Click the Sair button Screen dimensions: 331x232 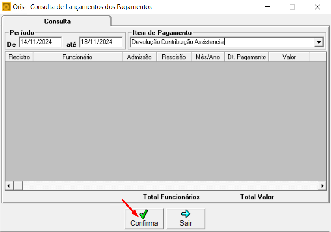click(x=186, y=219)
